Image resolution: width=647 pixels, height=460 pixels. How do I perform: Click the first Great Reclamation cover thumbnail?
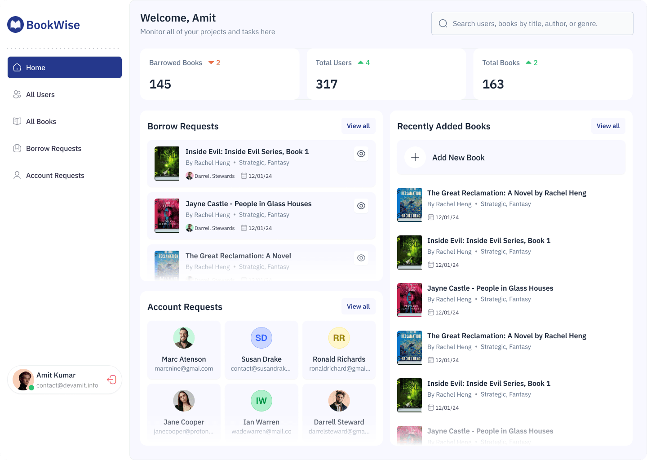coord(409,205)
